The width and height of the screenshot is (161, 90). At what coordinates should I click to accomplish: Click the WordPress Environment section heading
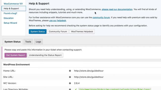pos(16,64)
